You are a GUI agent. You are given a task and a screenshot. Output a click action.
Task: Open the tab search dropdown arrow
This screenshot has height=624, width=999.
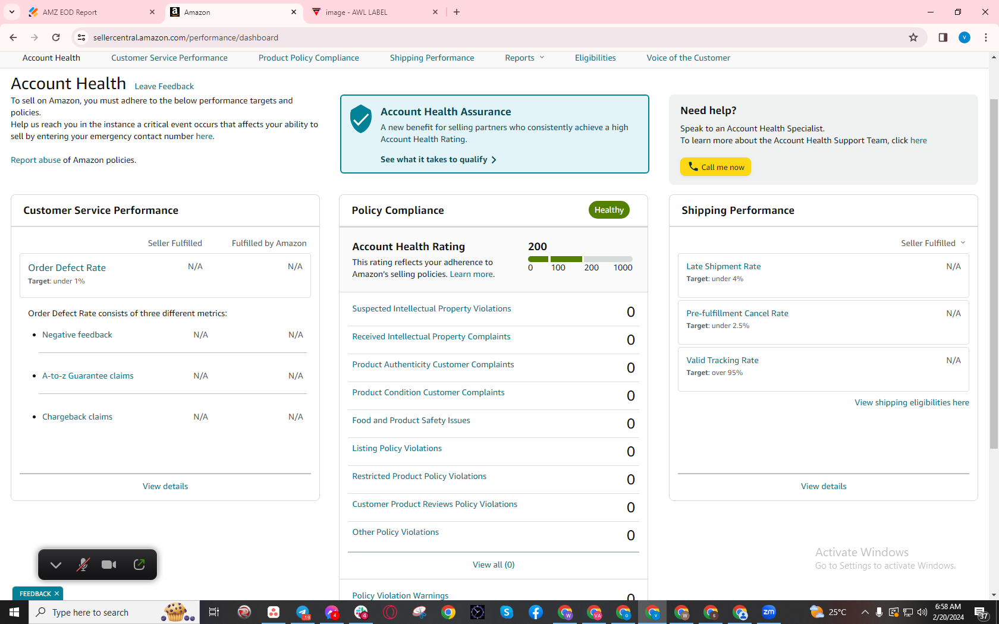(12, 12)
